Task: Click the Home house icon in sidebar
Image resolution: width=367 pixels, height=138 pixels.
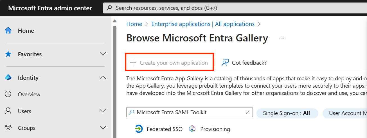Action: pyautogui.click(x=8, y=31)
